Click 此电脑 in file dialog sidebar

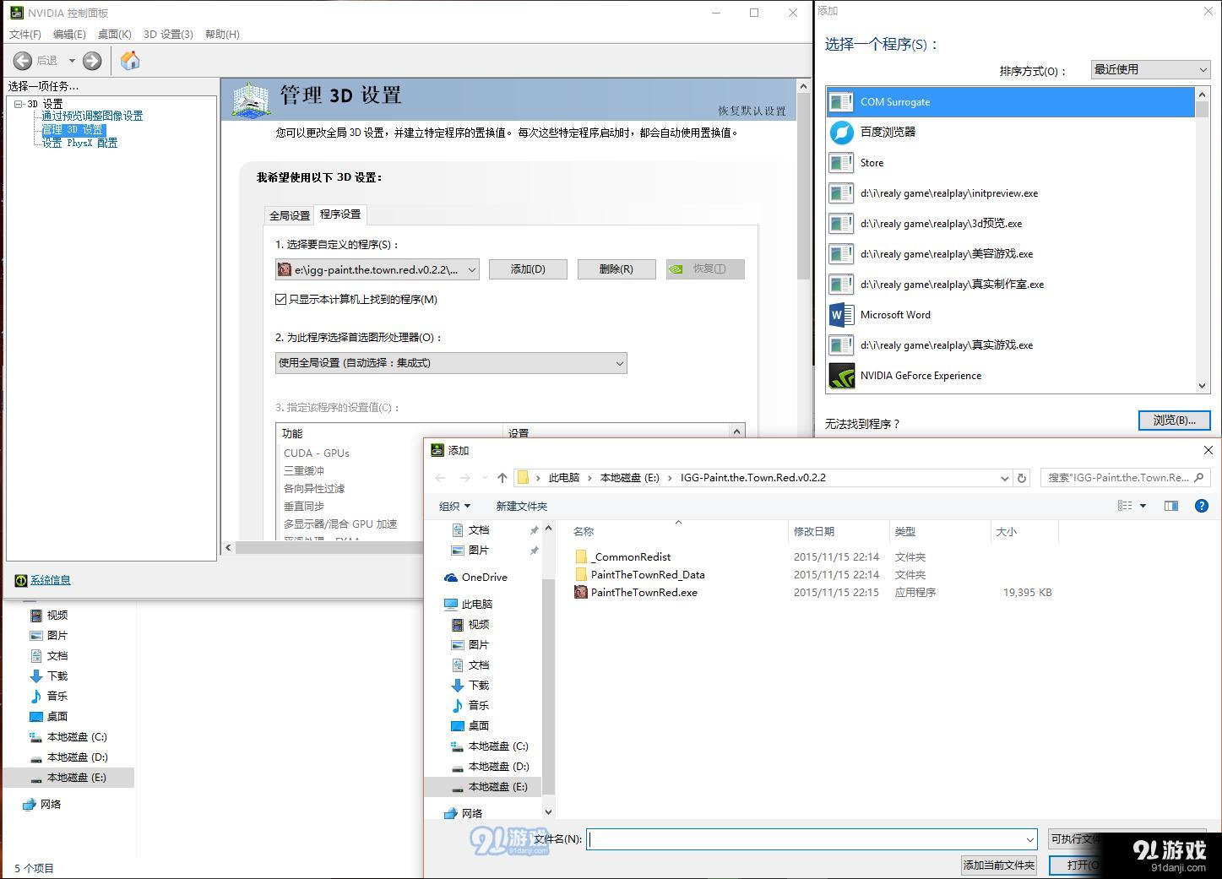(x=476, y=605)
